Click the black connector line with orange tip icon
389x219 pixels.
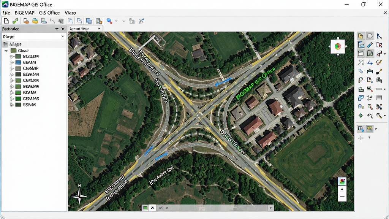(379, 71)
